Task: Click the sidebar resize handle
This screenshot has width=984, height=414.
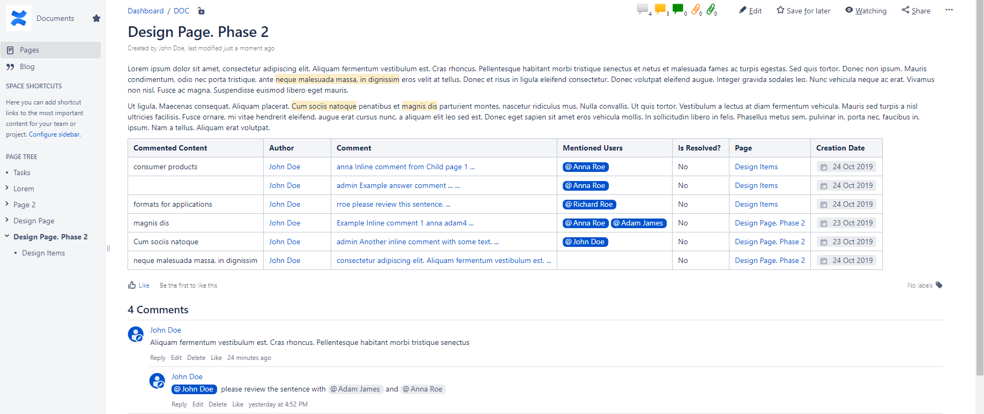Action: tap(108, 249)
